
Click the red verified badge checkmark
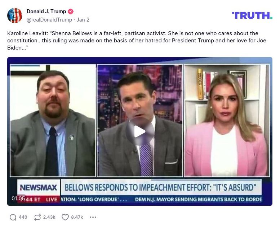pos(71,11)
